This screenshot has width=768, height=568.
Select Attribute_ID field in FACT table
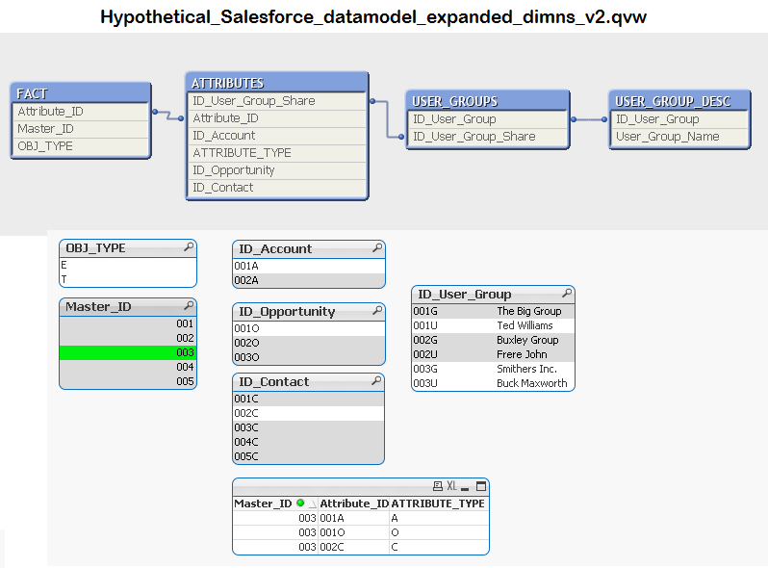tap(80, 112)
